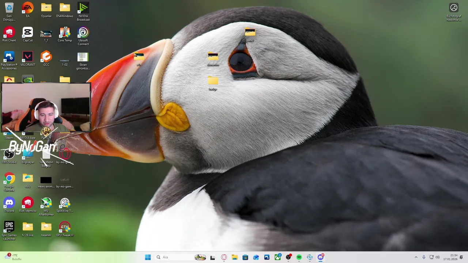Launch NVIDIA Broadcast shortcut
The image size is (468, 263).
(83, 12)
